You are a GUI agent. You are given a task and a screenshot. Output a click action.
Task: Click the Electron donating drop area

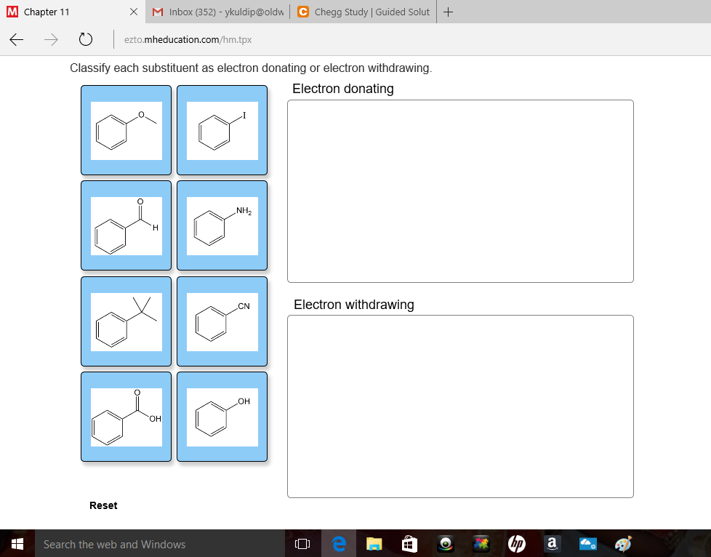coord(460,191)
